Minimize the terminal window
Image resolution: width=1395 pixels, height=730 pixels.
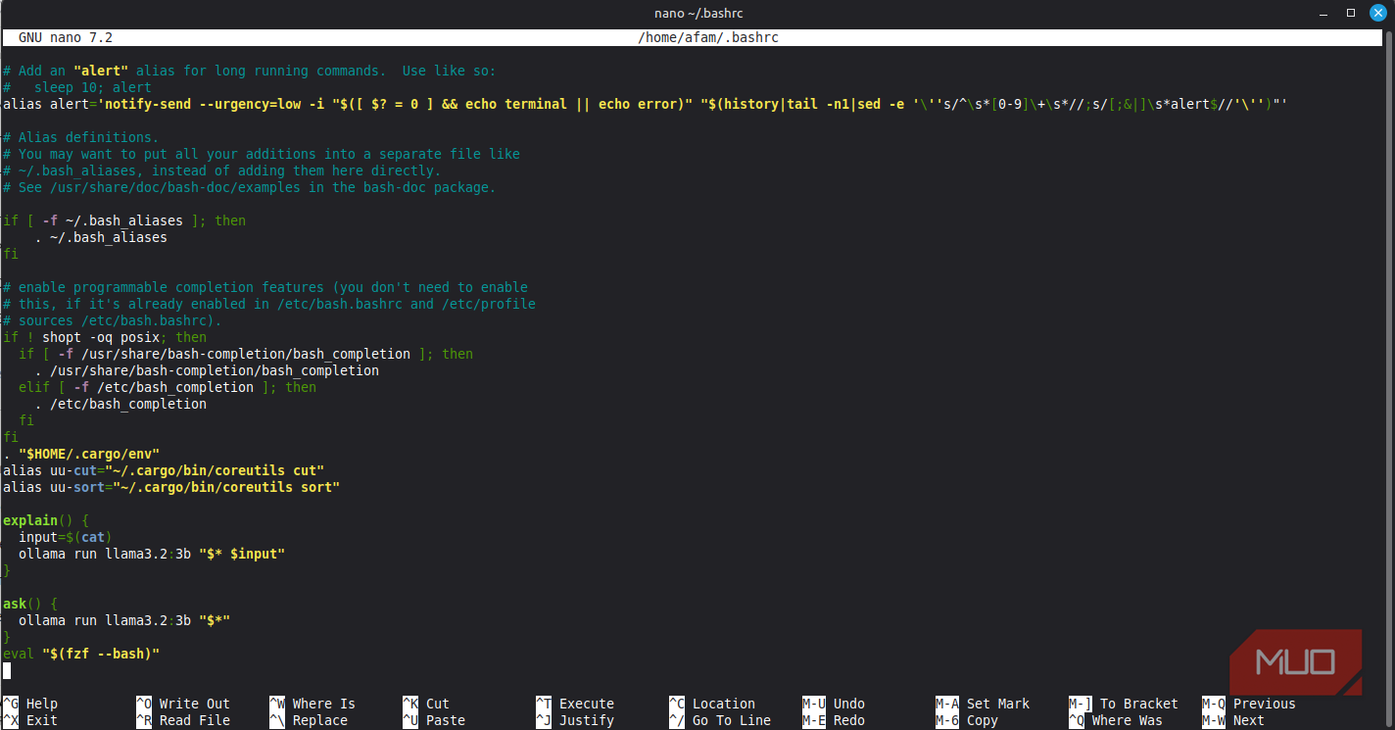click(1325, 12)
